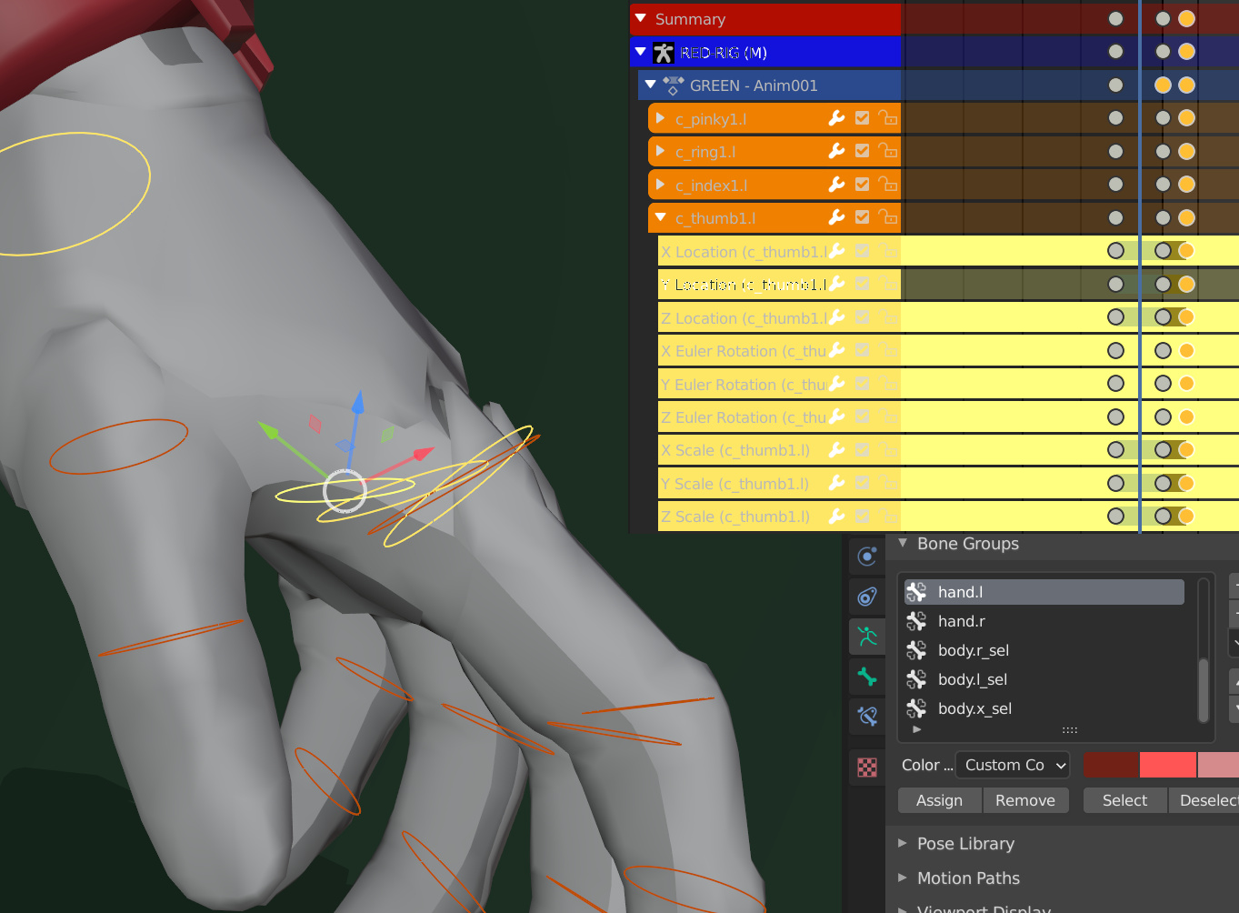Collapse the RED RIG (M) object row
This screenshot has height=913, width=1239.
coord(641,52)
